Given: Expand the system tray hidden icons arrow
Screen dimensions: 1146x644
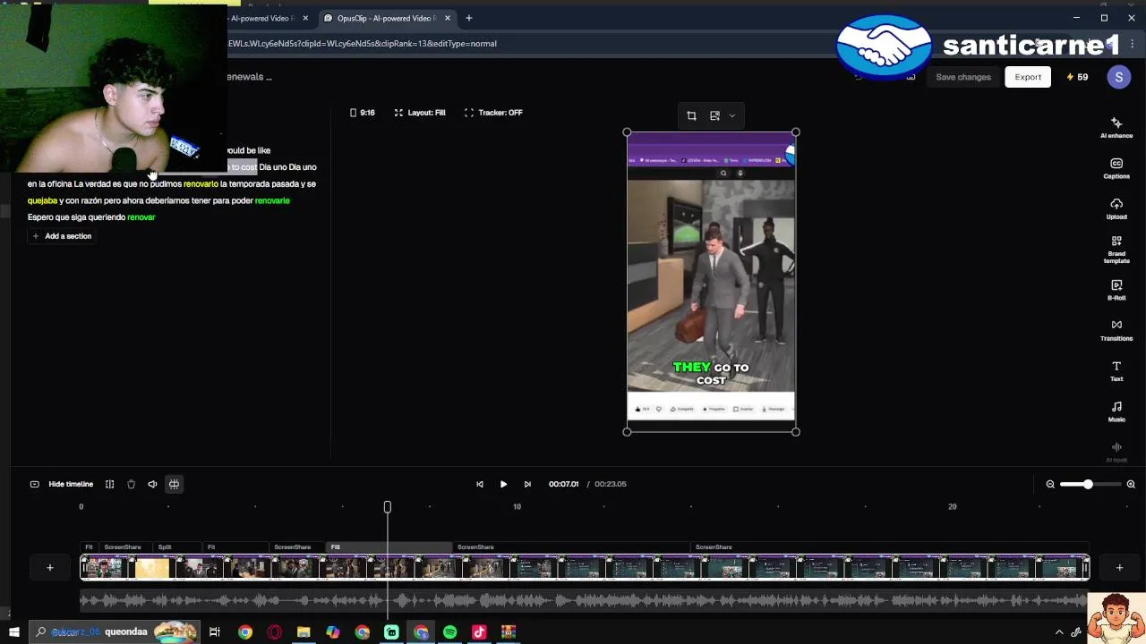Looking at the screenshot, I should tap(1059, 632).
